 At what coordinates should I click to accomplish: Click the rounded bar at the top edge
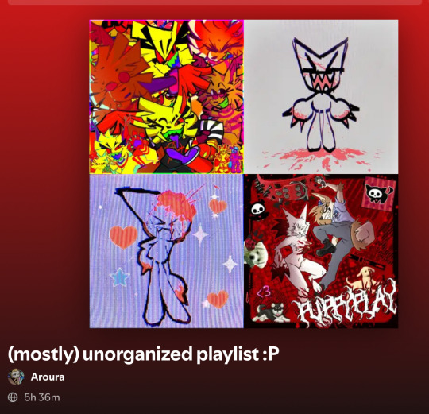(x=214, y=2)
